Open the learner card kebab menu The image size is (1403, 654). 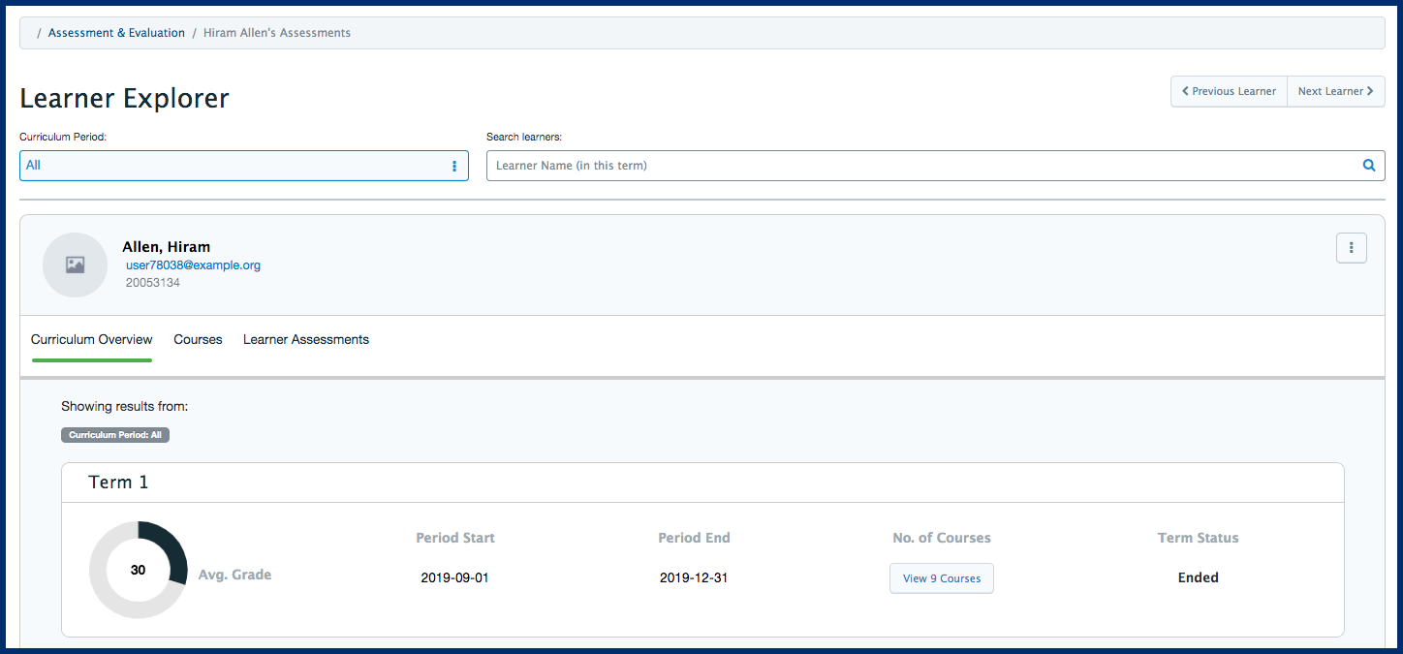[1351, 248]
